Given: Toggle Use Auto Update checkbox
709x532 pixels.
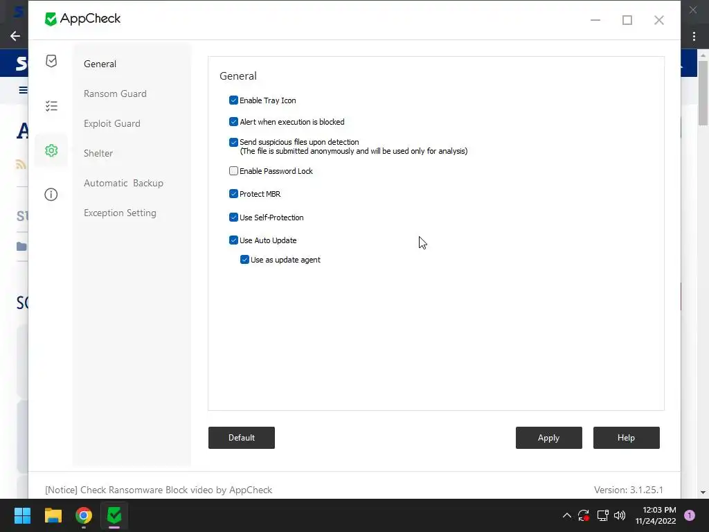Looking at the screenshot, I should (x=233, y=240).
